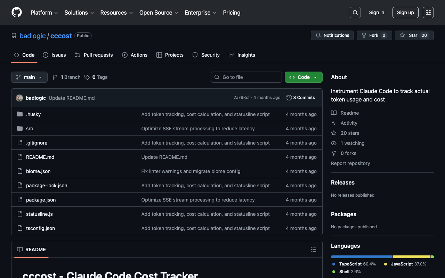Expand the Platform menu
This screenshot has height=278, width=445.
coord(44,13)
